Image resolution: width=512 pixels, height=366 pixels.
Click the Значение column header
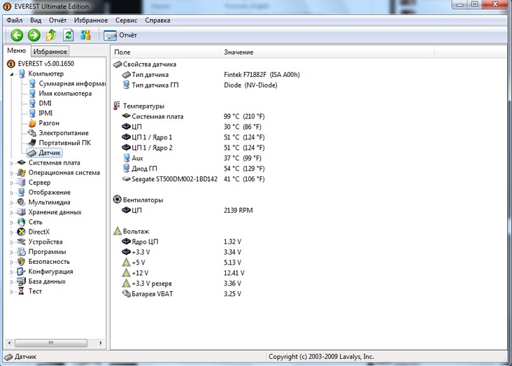239,52
